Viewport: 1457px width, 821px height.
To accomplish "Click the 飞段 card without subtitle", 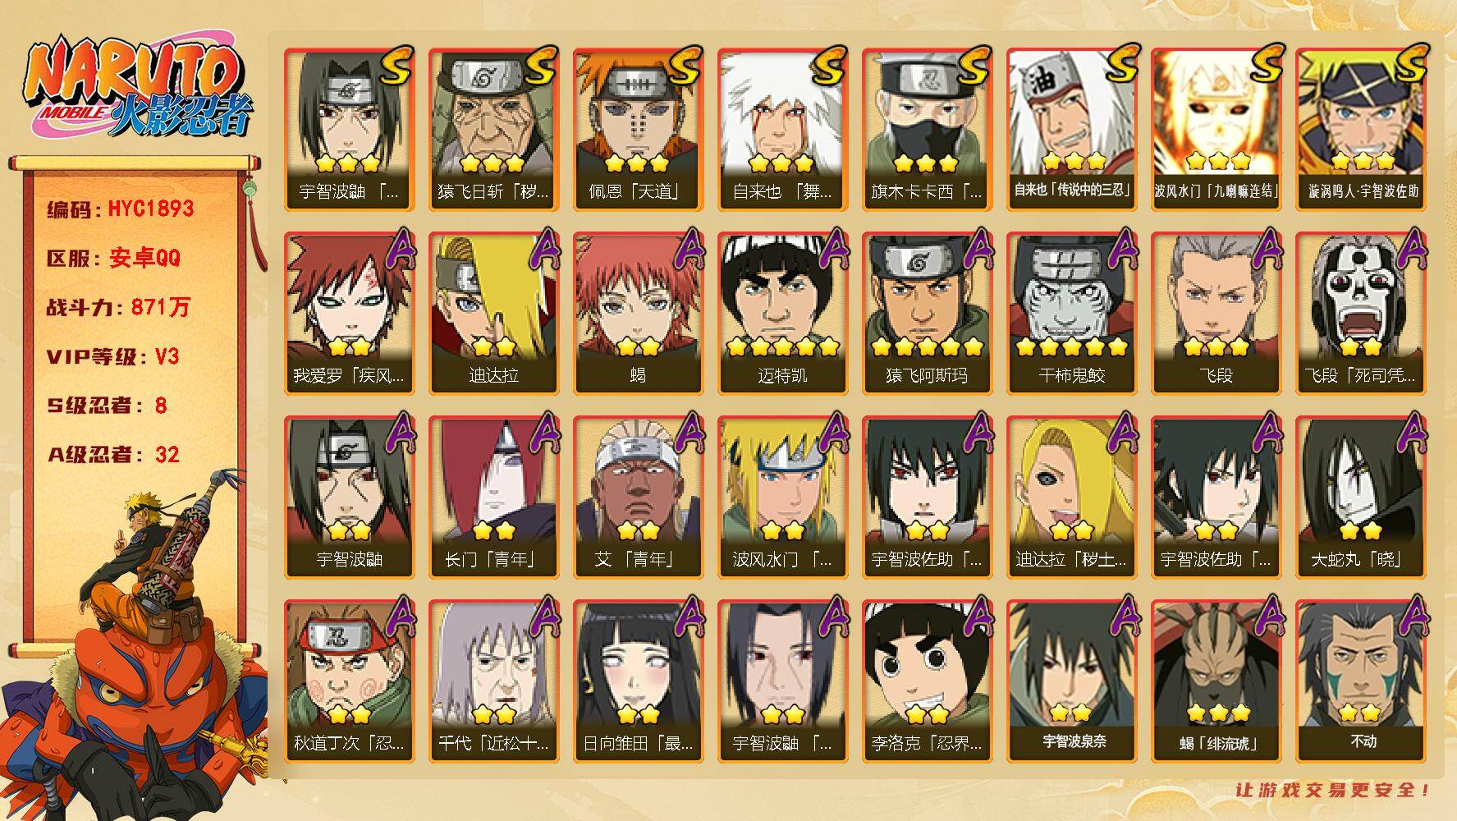I will point(1216,314).
